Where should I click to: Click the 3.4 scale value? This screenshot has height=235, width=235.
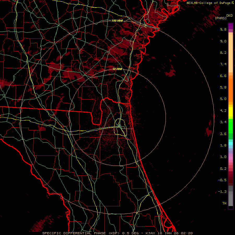coord(223,122)
